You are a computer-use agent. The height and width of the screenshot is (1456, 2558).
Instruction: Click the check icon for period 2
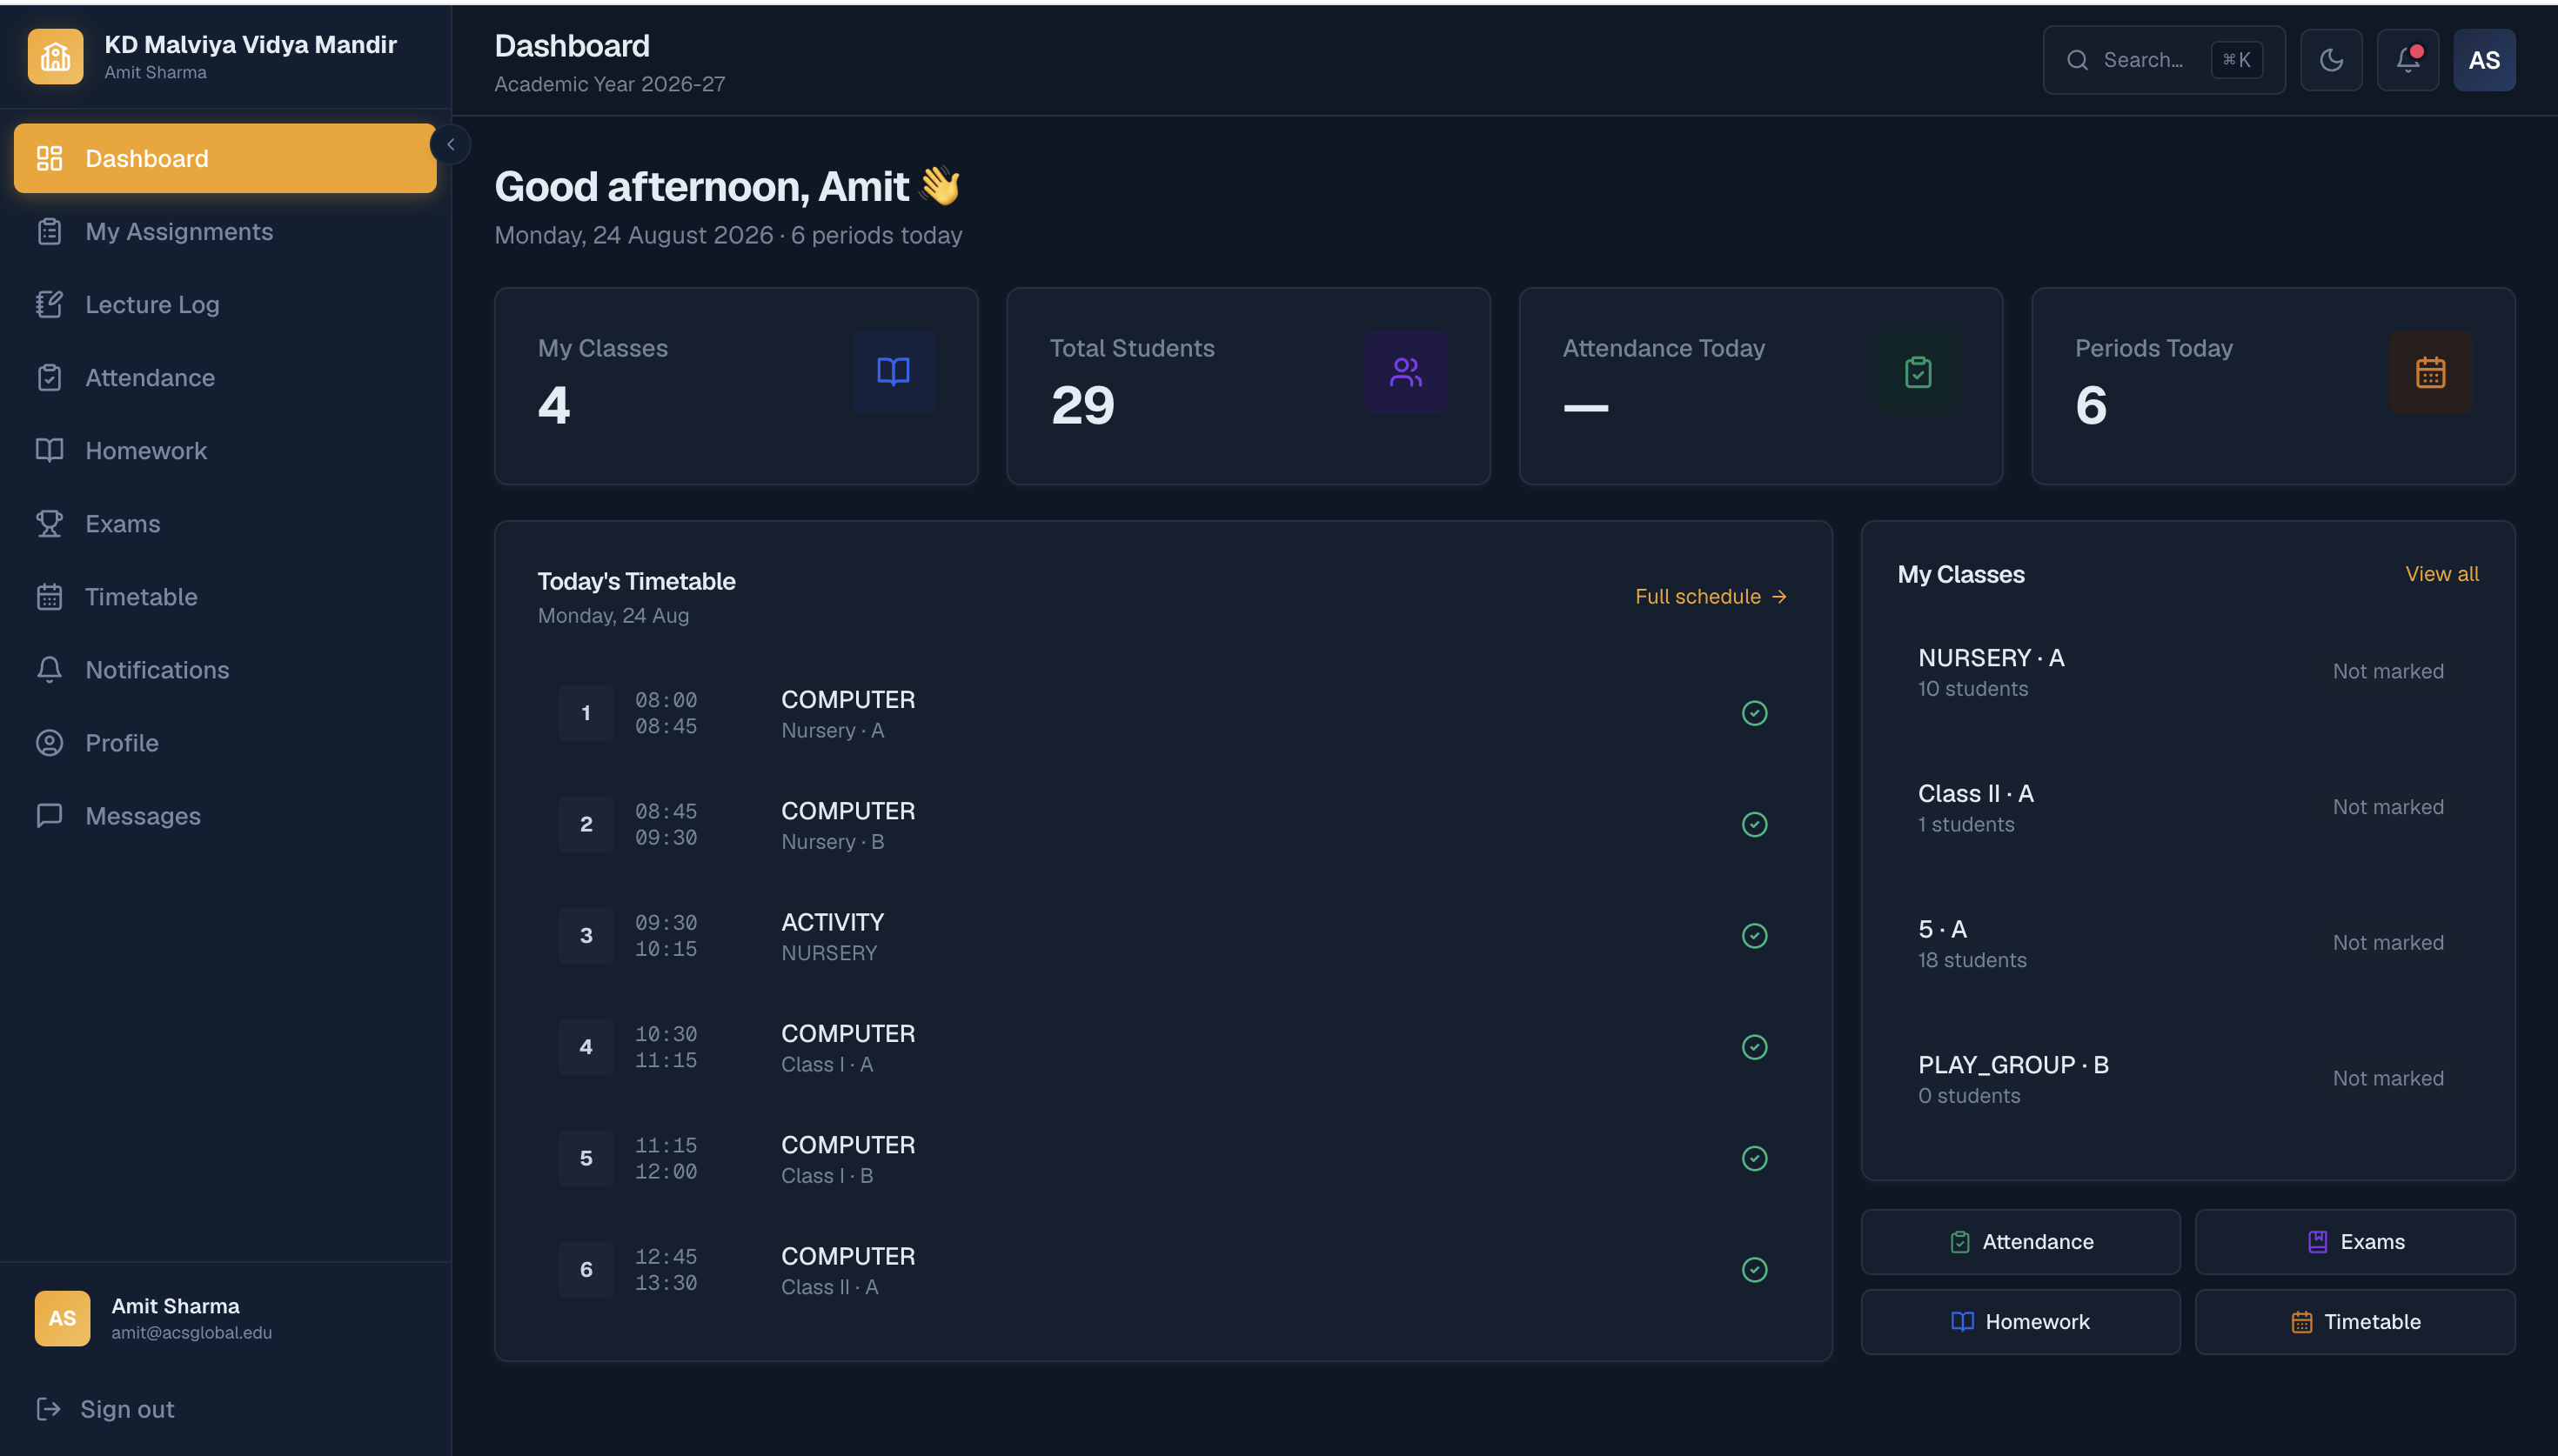pyautogui.click(x=1755, y=824)
